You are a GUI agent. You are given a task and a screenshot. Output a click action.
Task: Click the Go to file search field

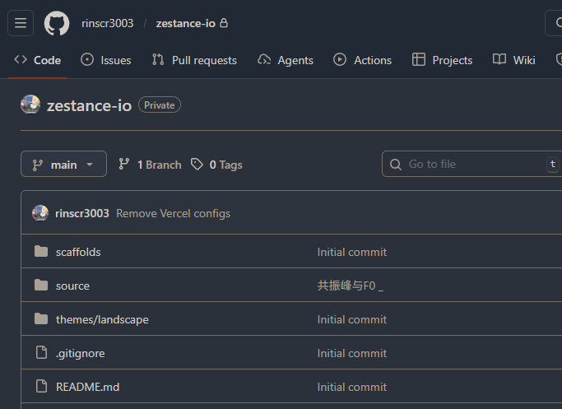[x=465, y=165]
